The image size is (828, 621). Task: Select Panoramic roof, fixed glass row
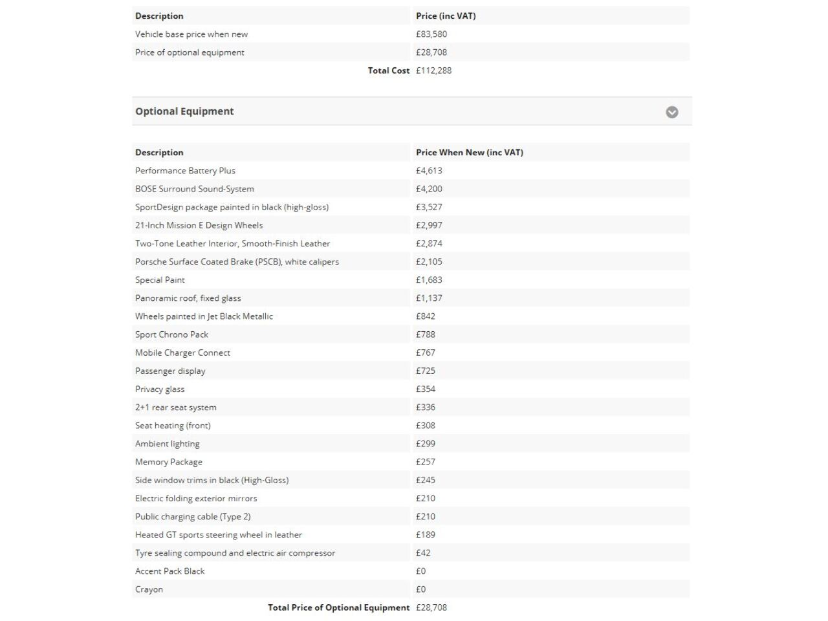188,298
